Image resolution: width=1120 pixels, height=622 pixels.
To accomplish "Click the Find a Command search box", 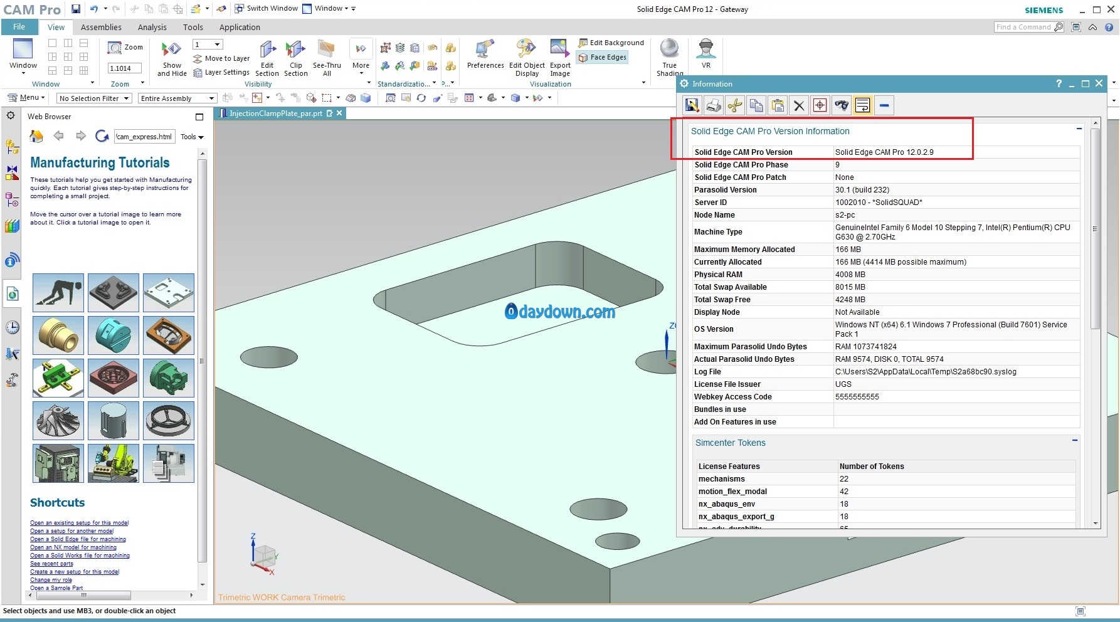I will (x=1029, y=27).
